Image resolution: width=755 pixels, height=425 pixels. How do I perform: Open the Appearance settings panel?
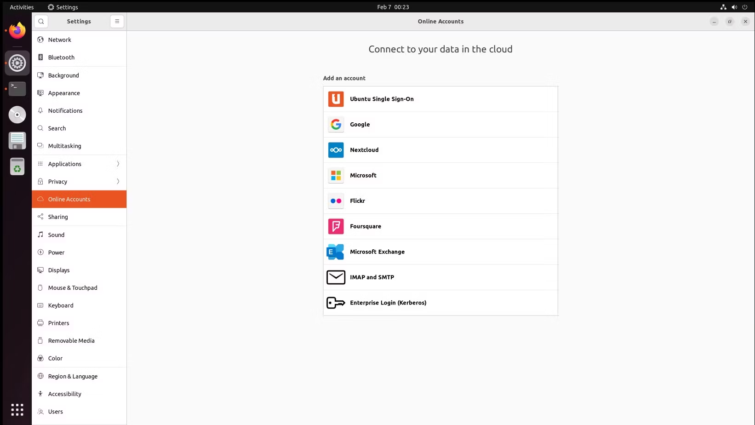(79, 93)
